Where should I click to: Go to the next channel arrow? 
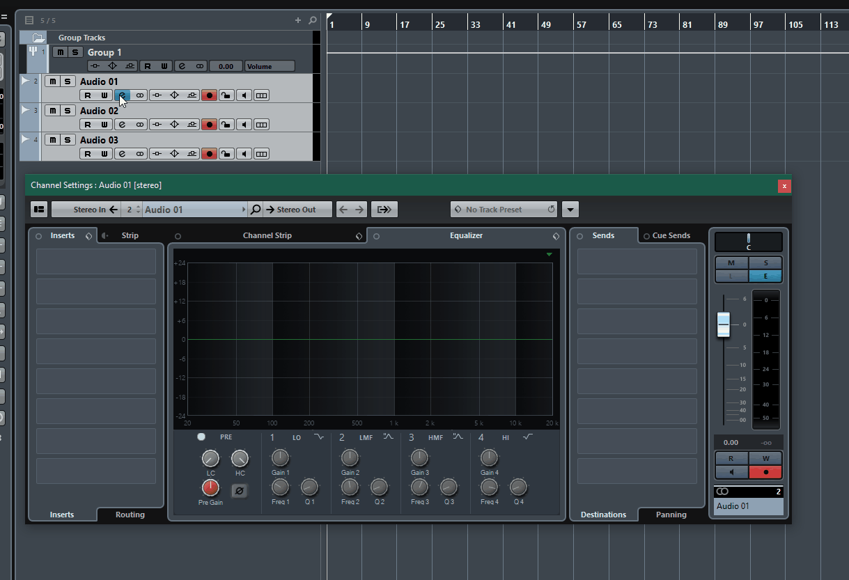[359, 210]
